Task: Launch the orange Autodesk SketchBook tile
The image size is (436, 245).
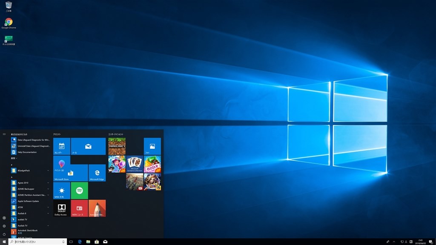Action: click(97, 208)
